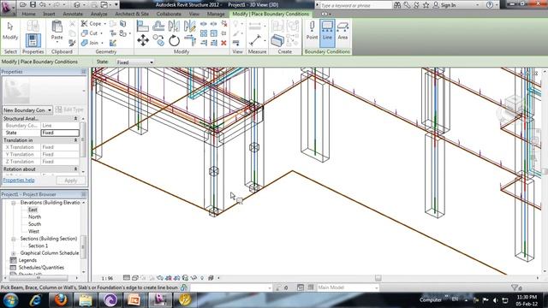This screenshot has height=308, width=548.
Task: Click the filter icon in the status bar
Action: (x=515, y=287)
